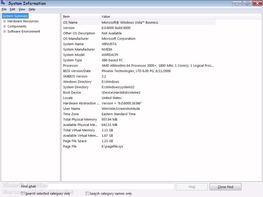Click the 642.51 MB value
The width and height of the screenshot is (263, 197).
point(109,125)
